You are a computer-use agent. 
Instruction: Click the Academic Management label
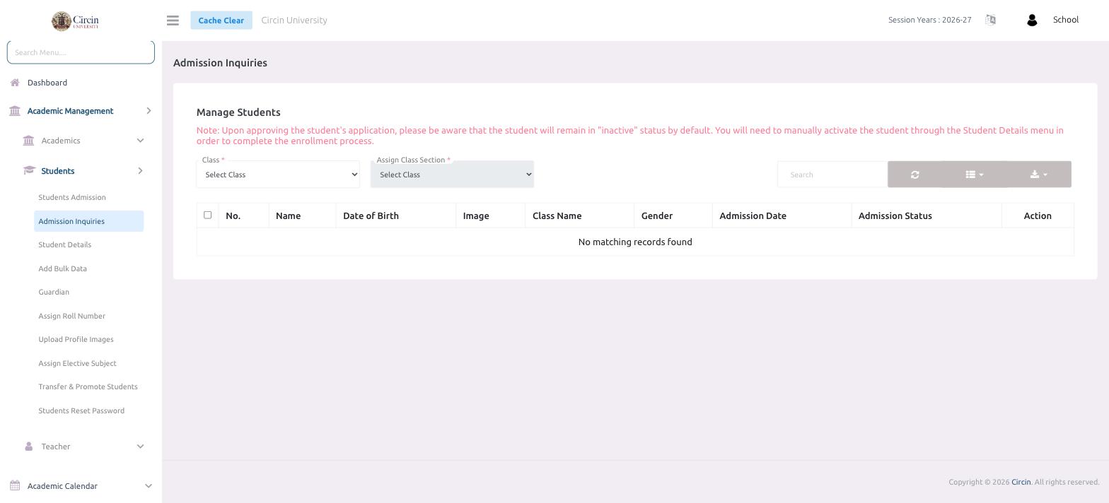point(70,111)
